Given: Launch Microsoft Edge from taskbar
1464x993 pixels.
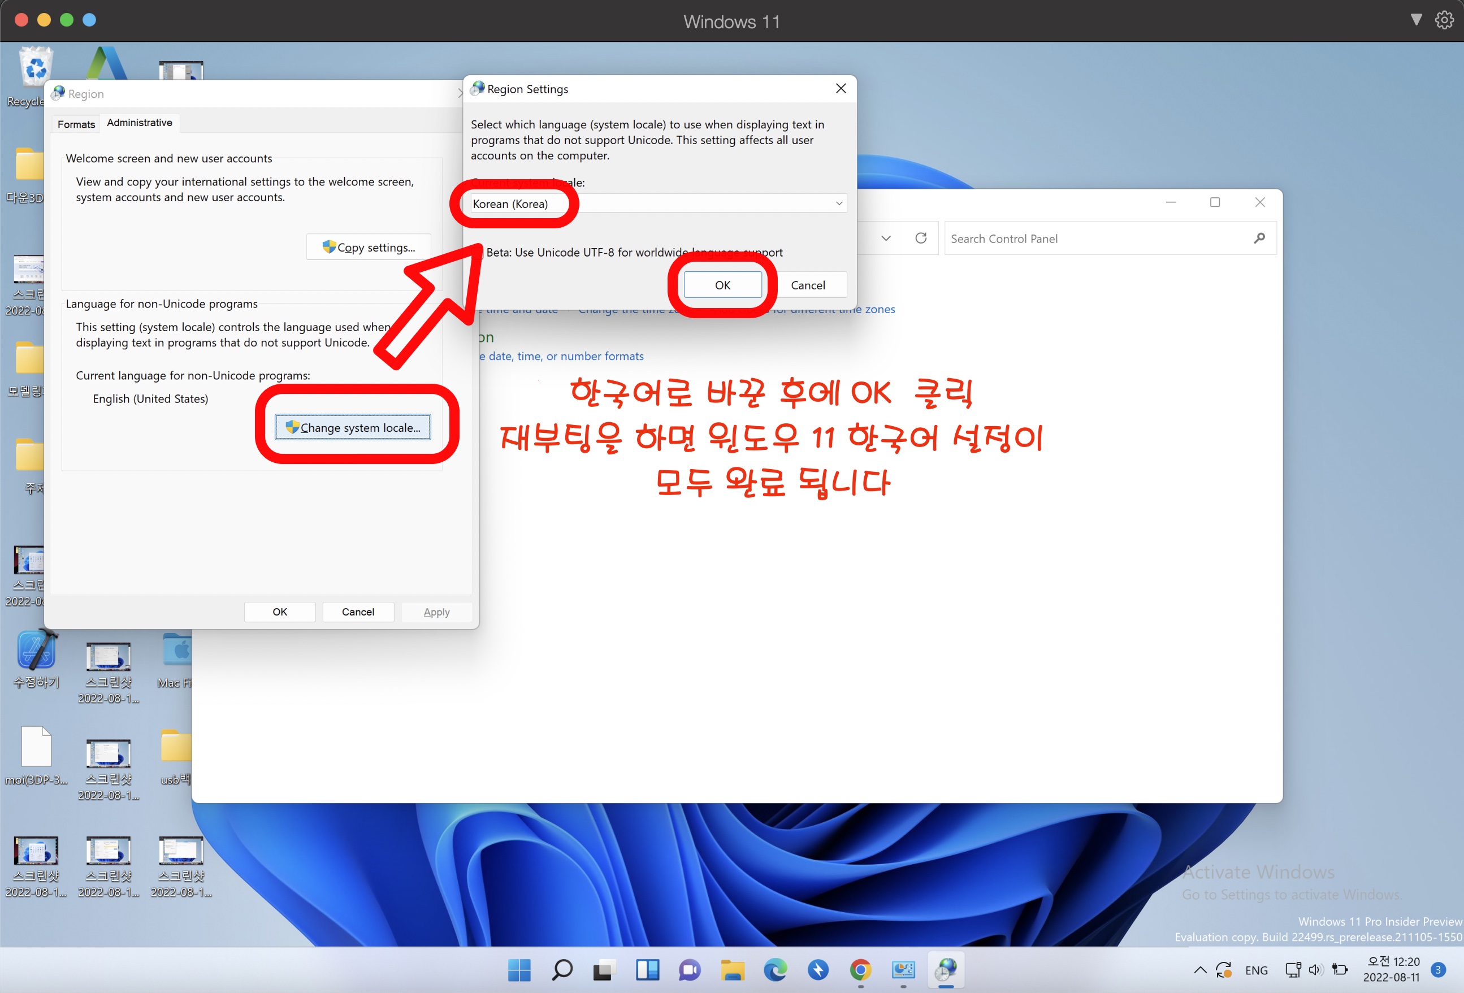Looking at the screenshot, I should pos(776,970).
